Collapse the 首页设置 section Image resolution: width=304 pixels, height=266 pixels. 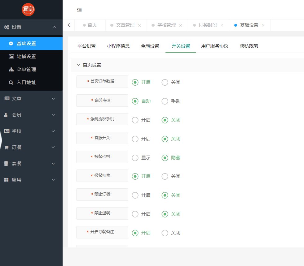(x=78, y=65)
